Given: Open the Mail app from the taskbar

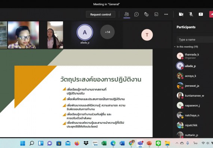Looking at the screenshot, I should click(68, 143).
